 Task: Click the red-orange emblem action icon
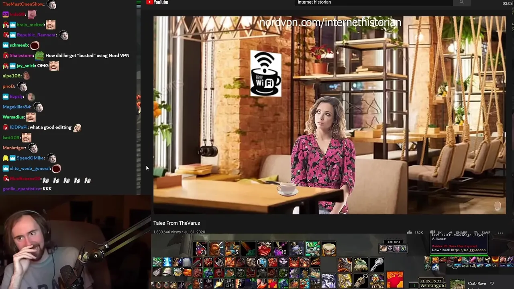coord(395,279)
